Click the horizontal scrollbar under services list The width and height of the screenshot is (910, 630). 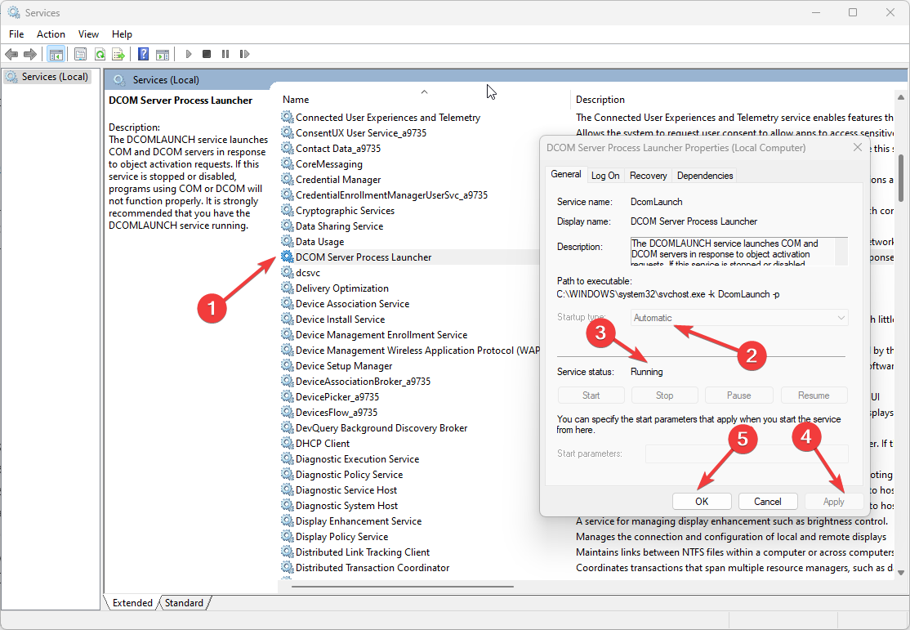pyautogui.click(x=402, y=587)
